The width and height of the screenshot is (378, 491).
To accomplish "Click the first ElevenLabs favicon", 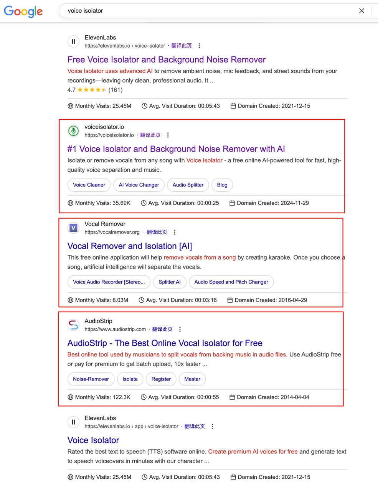I will pos(73,41).
